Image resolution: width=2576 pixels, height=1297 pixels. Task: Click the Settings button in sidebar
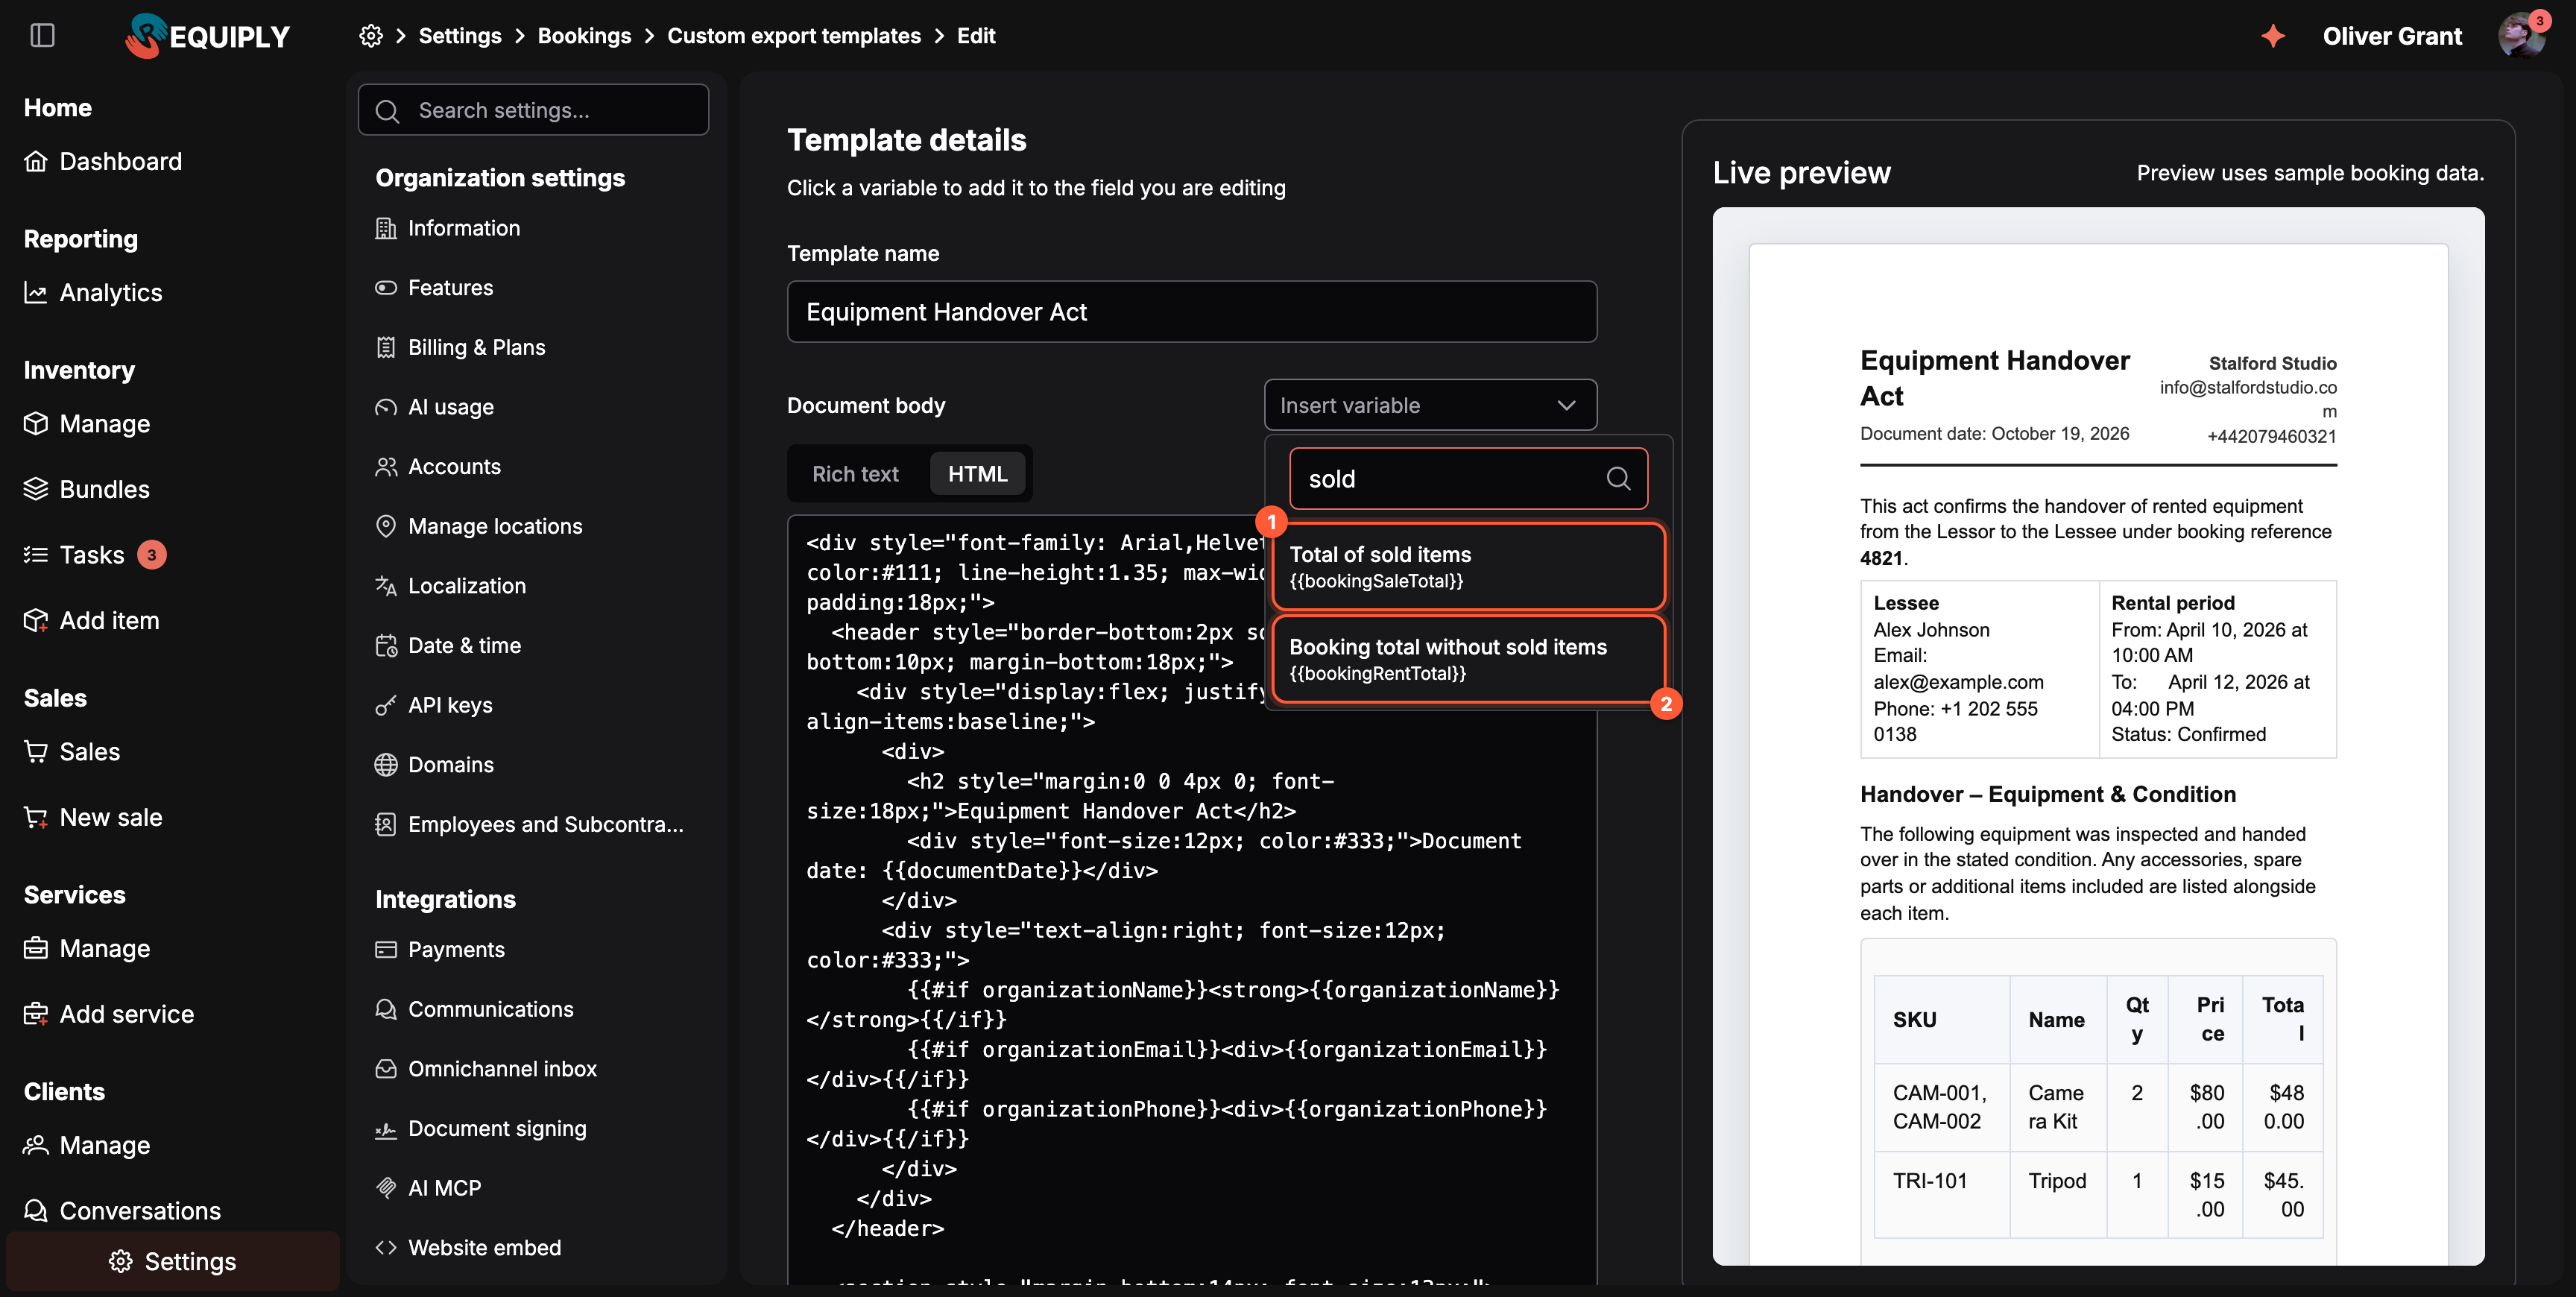coord(173,1261)
